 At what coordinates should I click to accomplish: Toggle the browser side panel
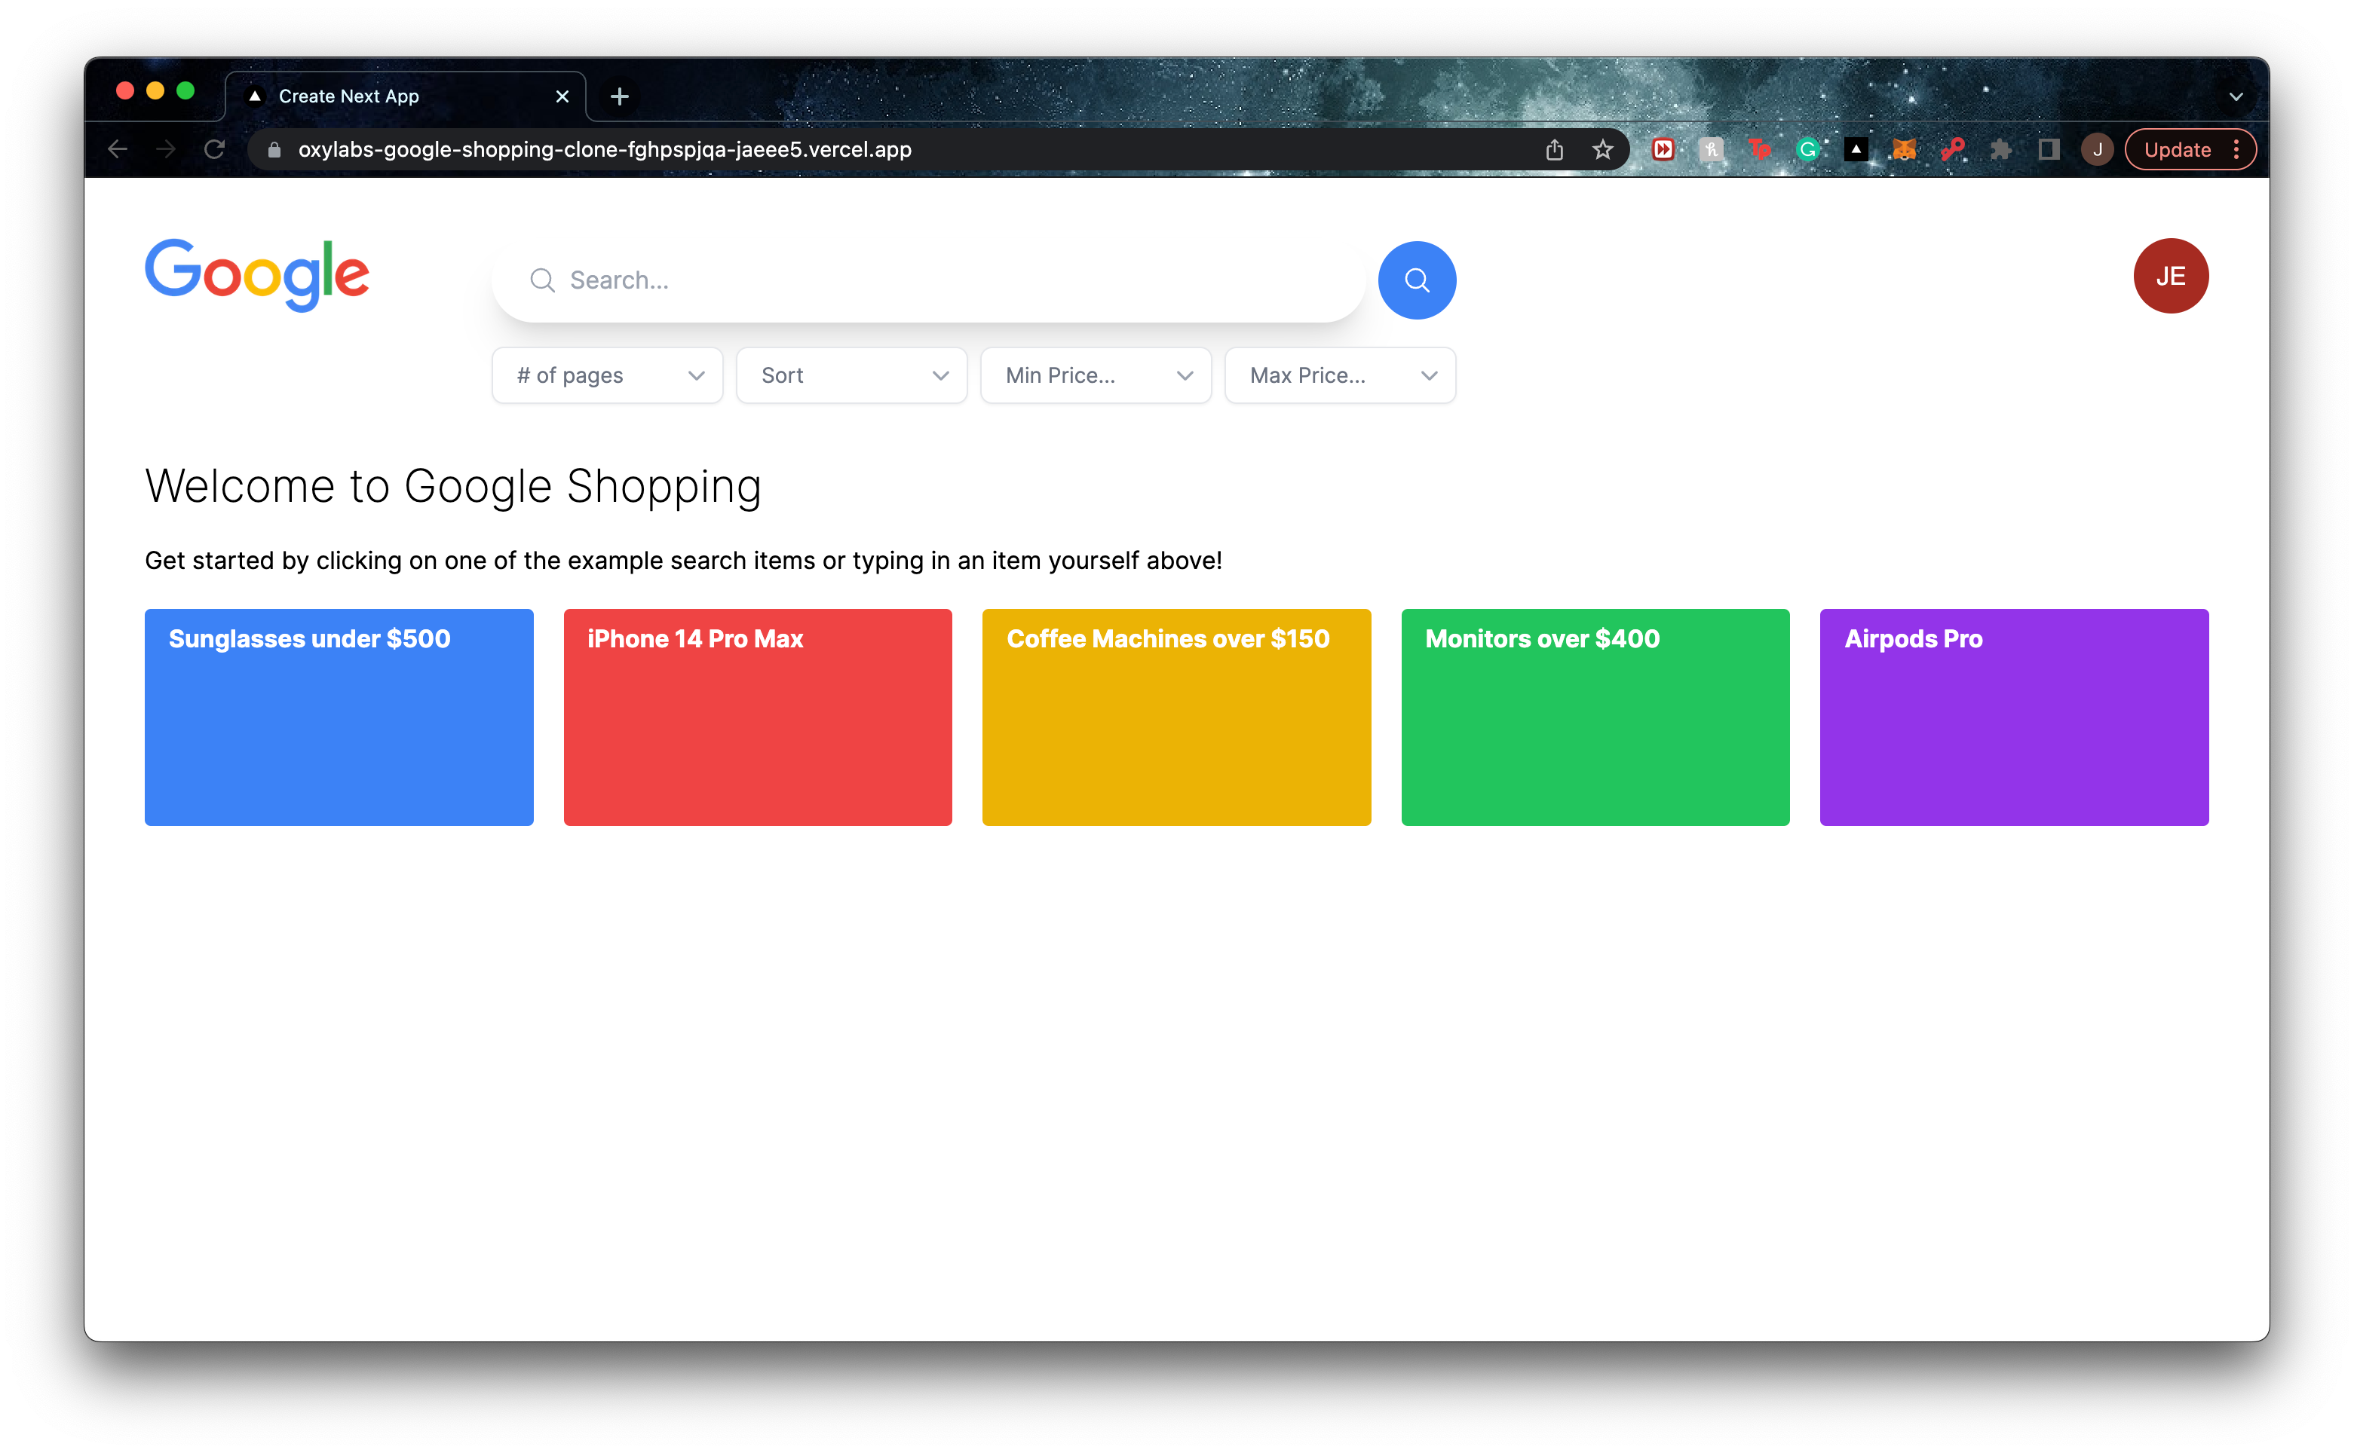(2049, 149)
